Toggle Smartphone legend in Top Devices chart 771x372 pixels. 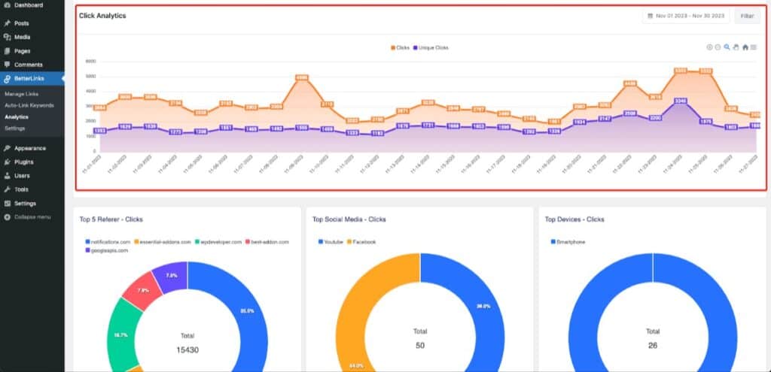568,242
